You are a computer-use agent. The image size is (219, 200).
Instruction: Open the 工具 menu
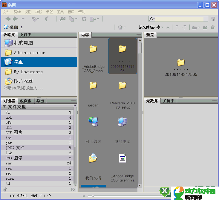(60, 12)
